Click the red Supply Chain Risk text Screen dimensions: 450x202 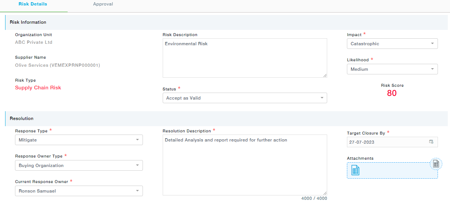click(x=38, y=88)
